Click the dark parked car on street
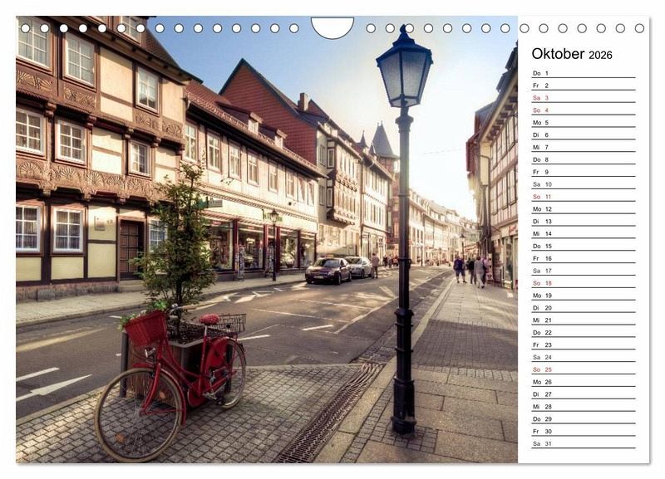Image resolution: width=665 pixels, height=479 pixels. 328,270
